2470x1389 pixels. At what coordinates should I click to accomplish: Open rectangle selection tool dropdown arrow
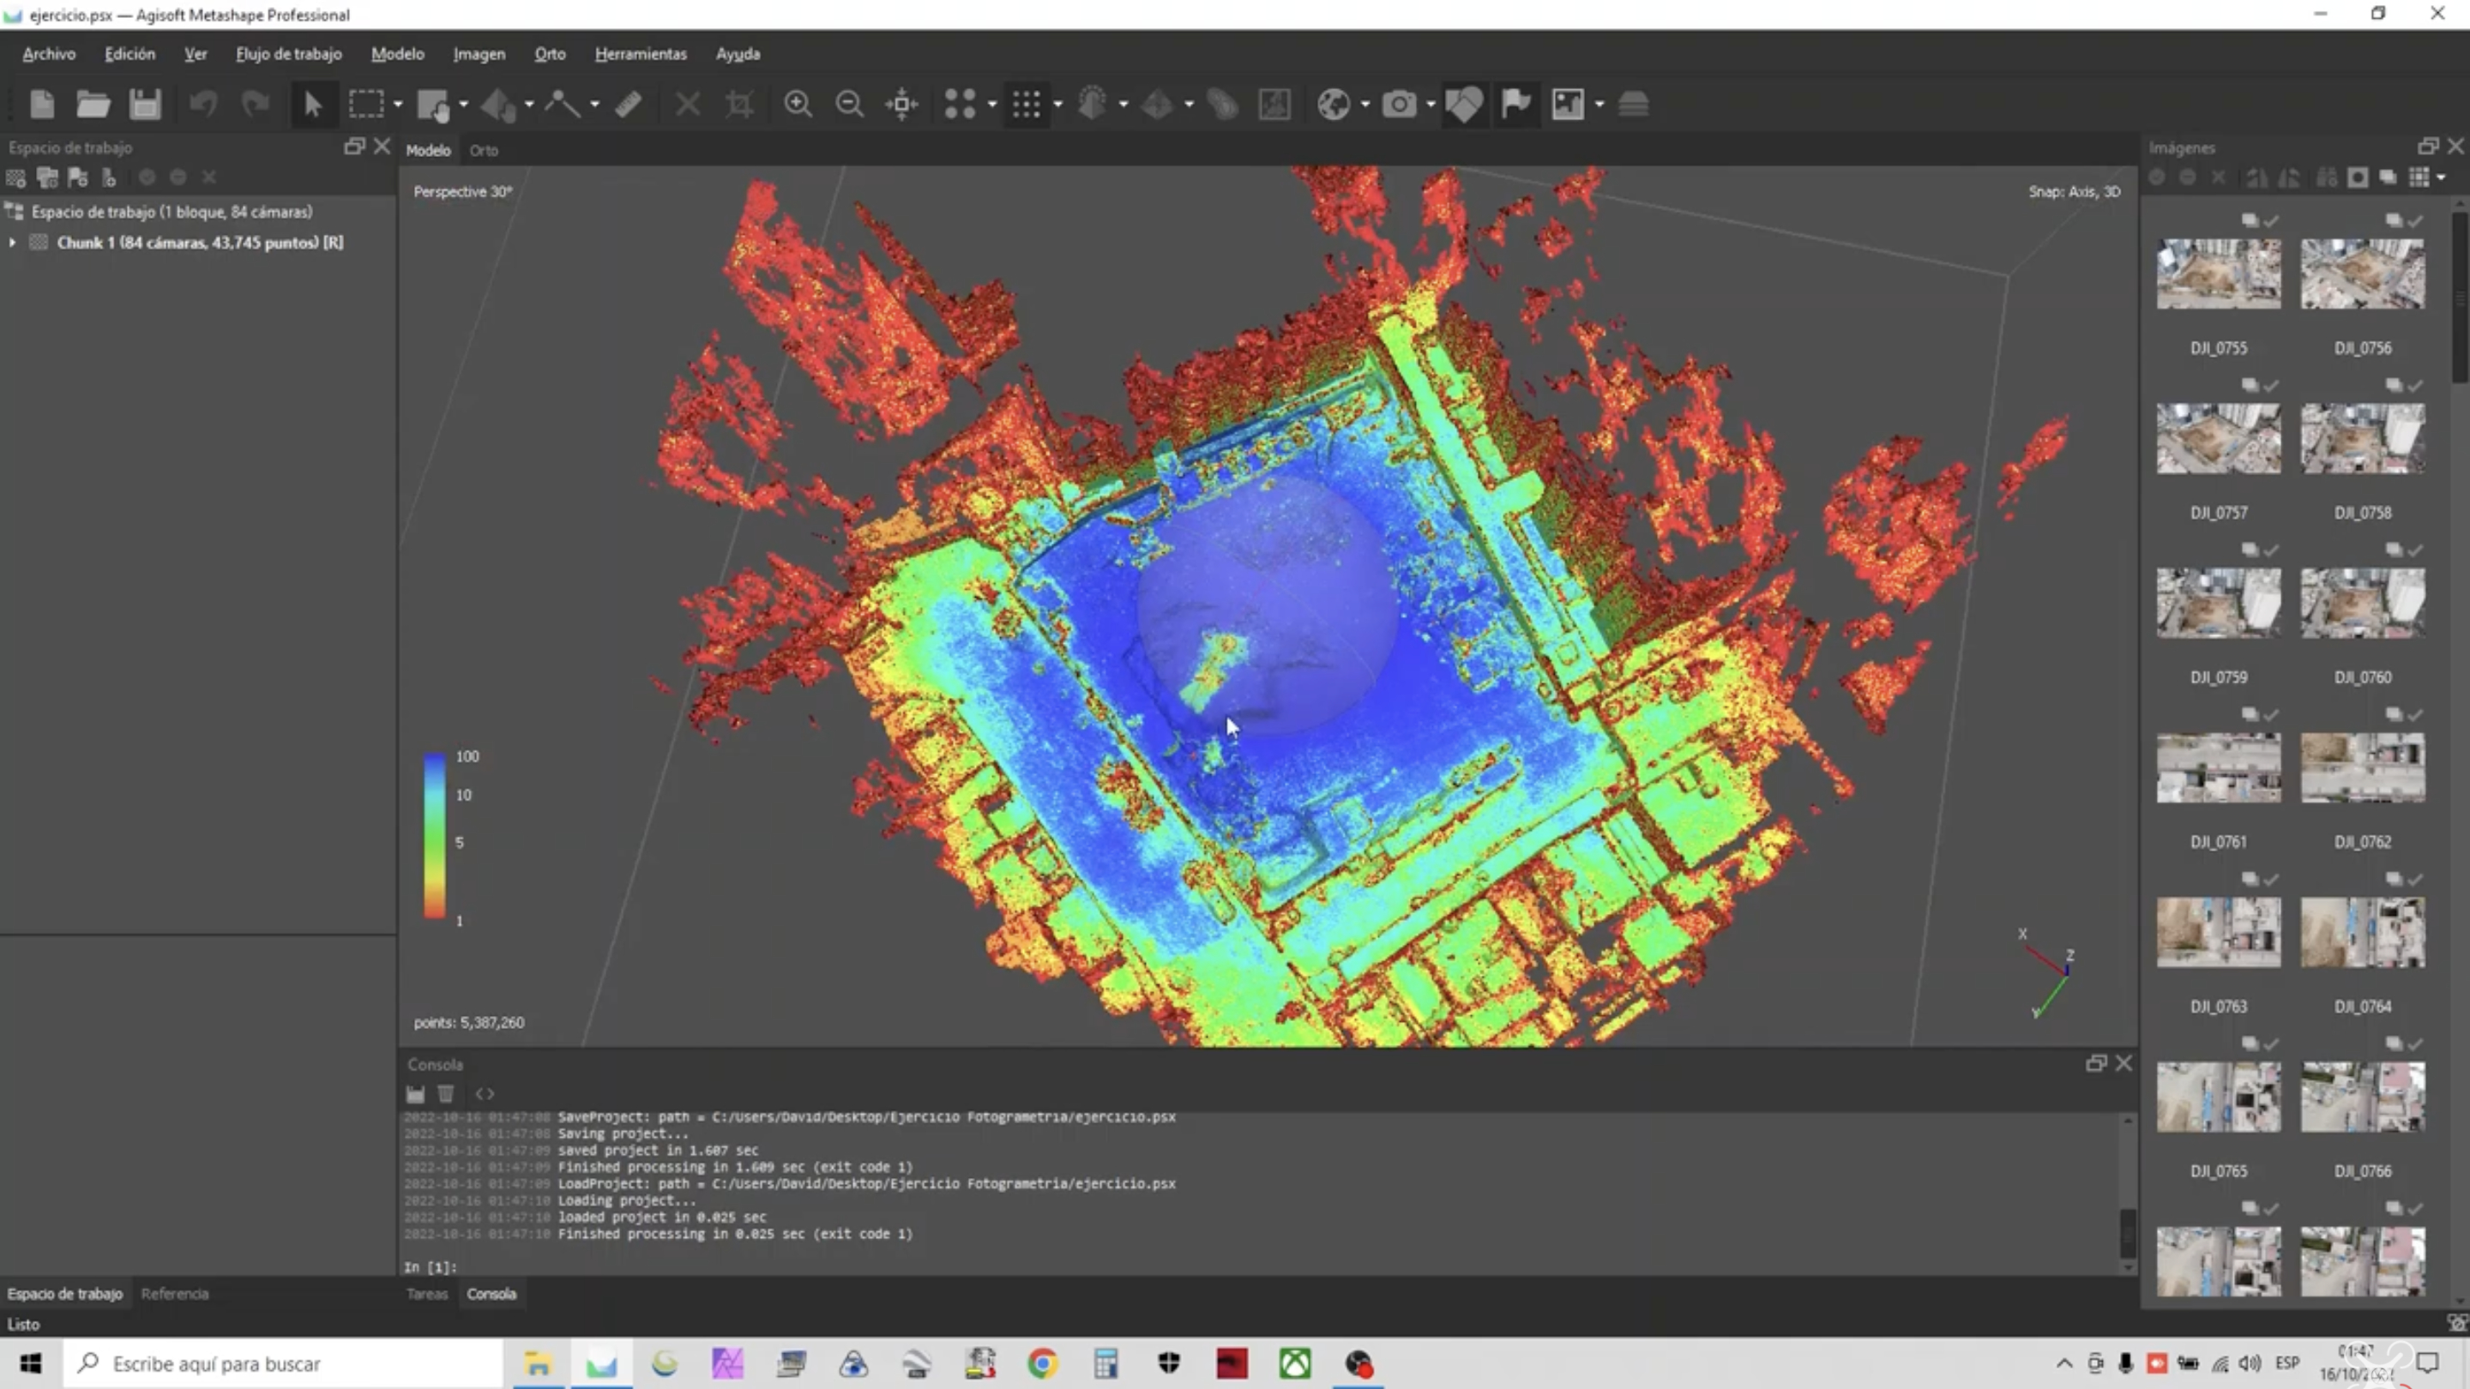coord(398,104)
